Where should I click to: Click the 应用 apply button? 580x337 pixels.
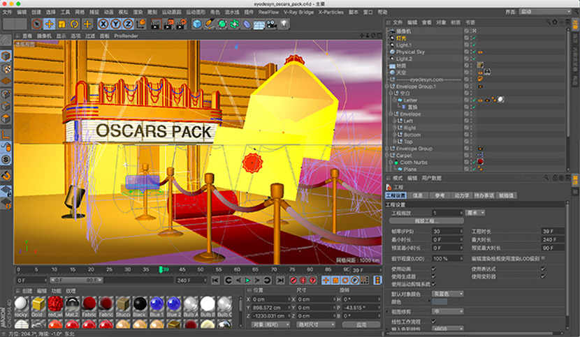pos(361,324)
